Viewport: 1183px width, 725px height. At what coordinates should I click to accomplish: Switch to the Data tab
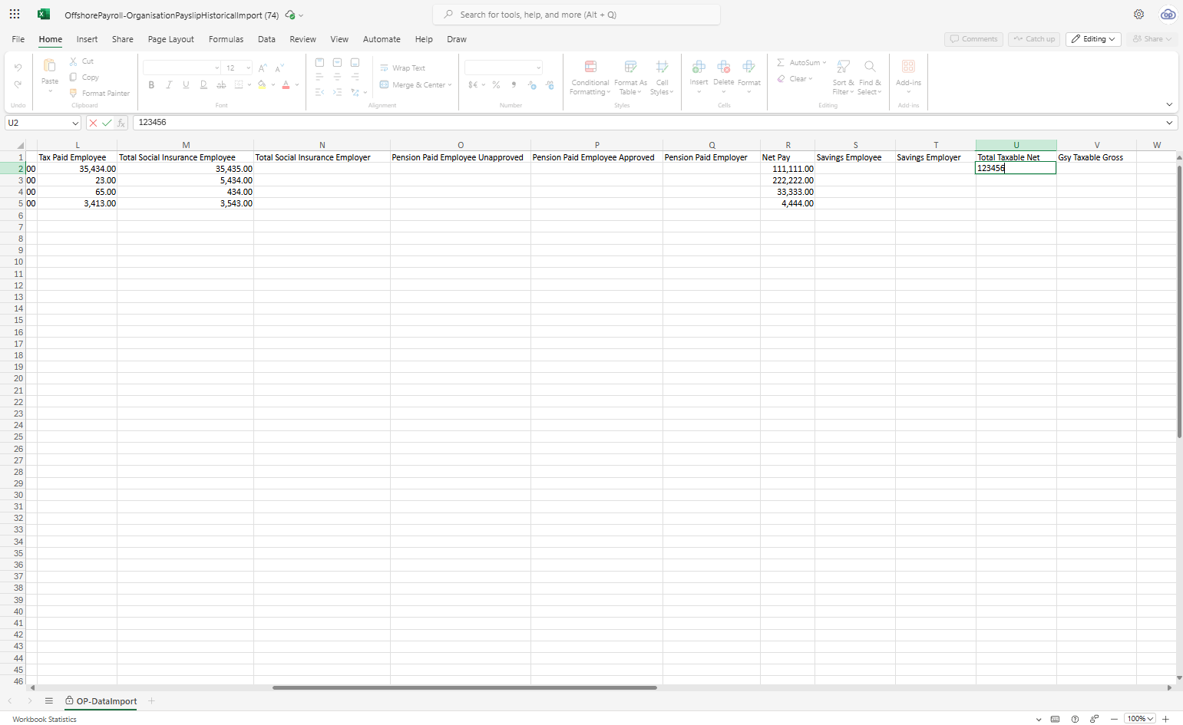tap(266, 39)
